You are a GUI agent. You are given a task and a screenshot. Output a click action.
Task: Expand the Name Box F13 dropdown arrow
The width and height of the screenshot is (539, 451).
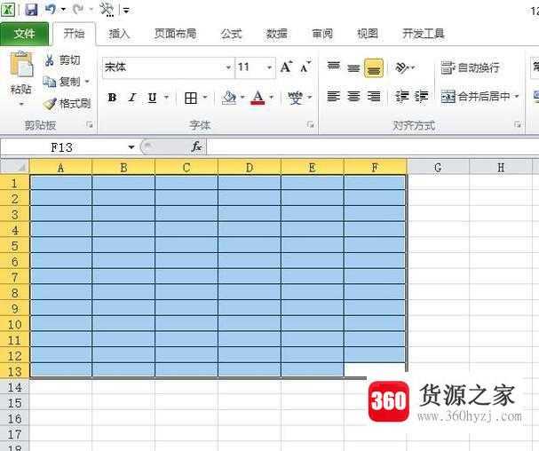click(x=131, y=147)
